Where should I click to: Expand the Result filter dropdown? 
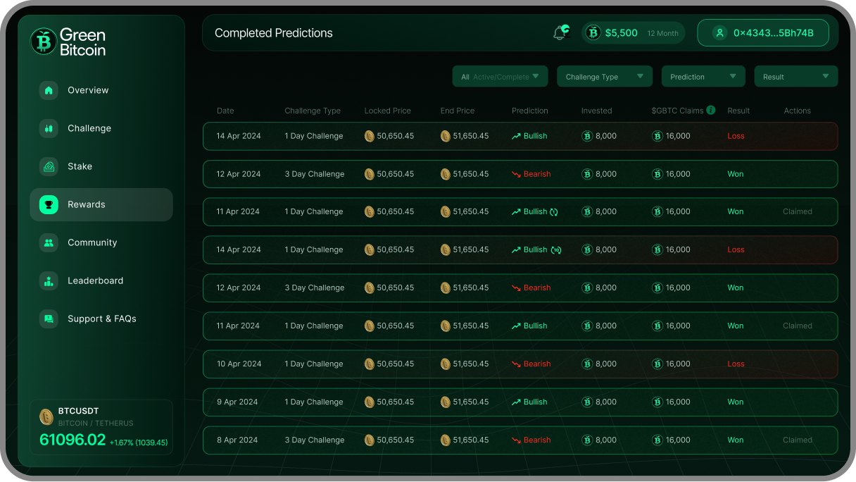795,76
